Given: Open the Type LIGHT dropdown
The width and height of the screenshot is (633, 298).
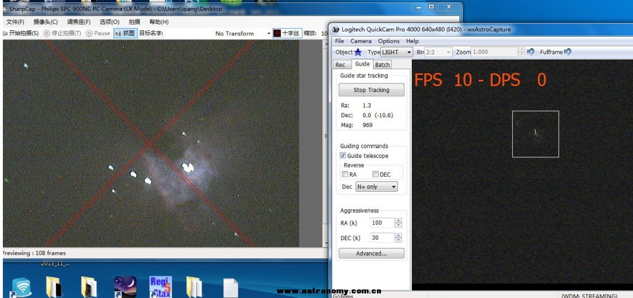Looking at the screenshot, I should (396, 52).
